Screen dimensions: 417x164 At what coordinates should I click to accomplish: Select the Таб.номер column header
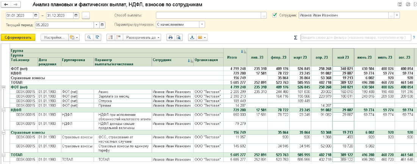coord(24,62)
